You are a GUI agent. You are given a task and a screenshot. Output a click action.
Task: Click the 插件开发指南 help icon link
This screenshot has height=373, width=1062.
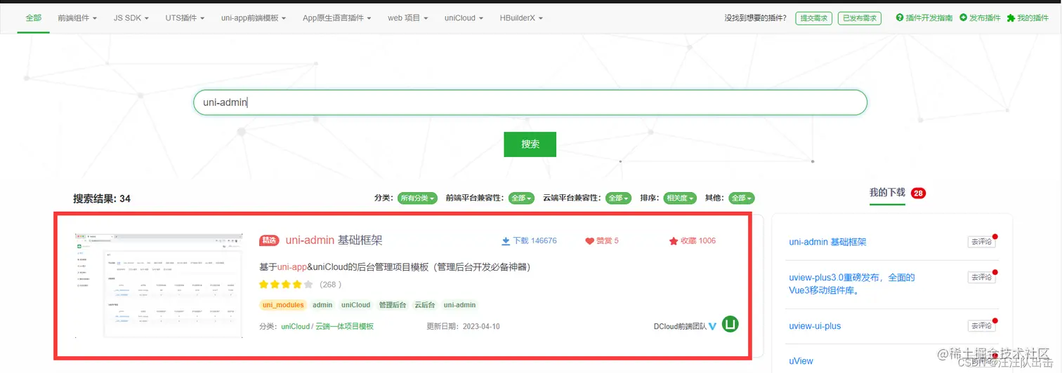(924, 18)
